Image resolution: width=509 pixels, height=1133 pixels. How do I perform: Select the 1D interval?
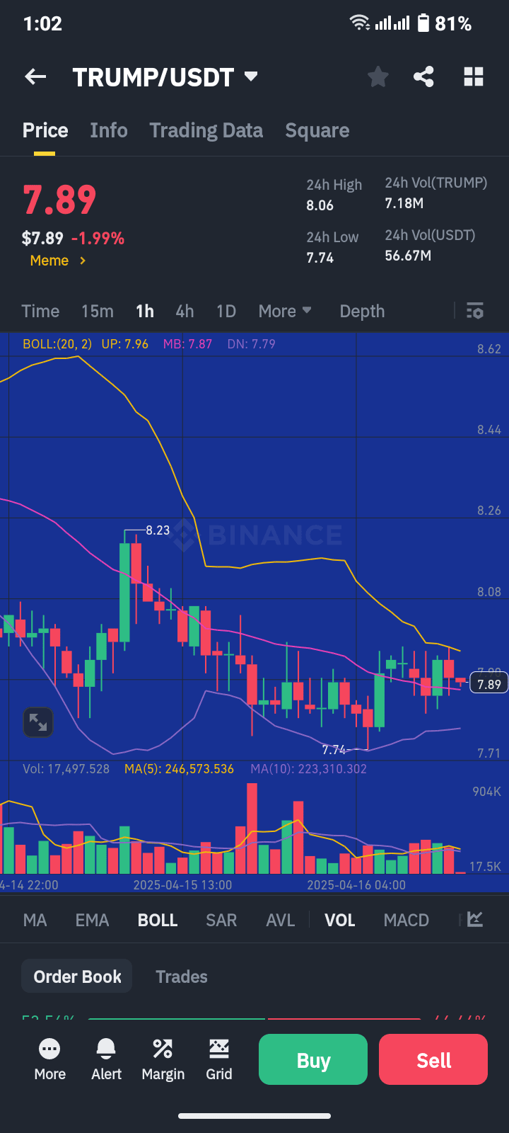[226, 311]
